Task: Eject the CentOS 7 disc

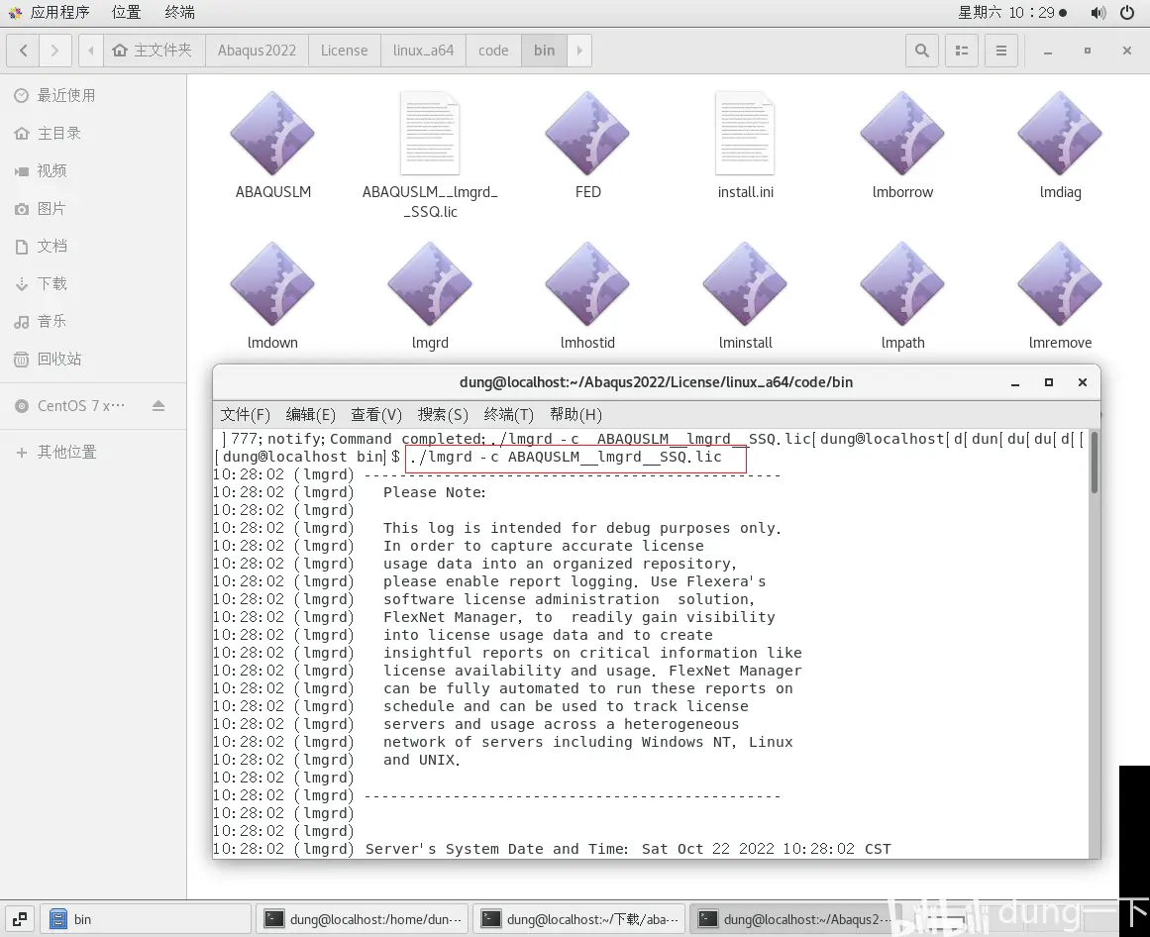Action: (x=158, y=405)
